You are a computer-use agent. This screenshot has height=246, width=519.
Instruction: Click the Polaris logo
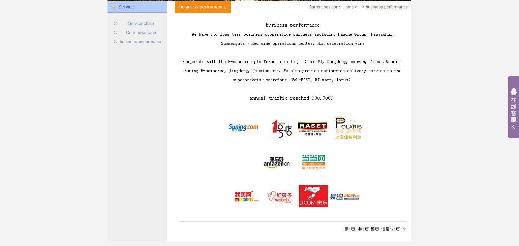point(348,128)
